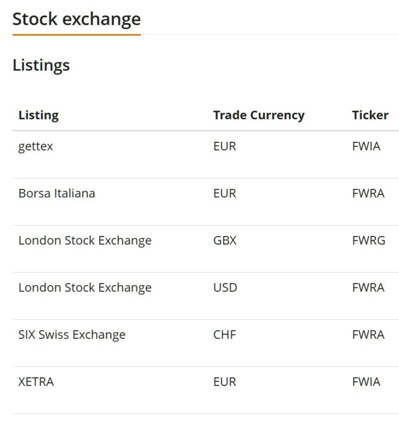399x438 pixels.
Task: Click the Trade Currency column header
Action: pos(259,116)
